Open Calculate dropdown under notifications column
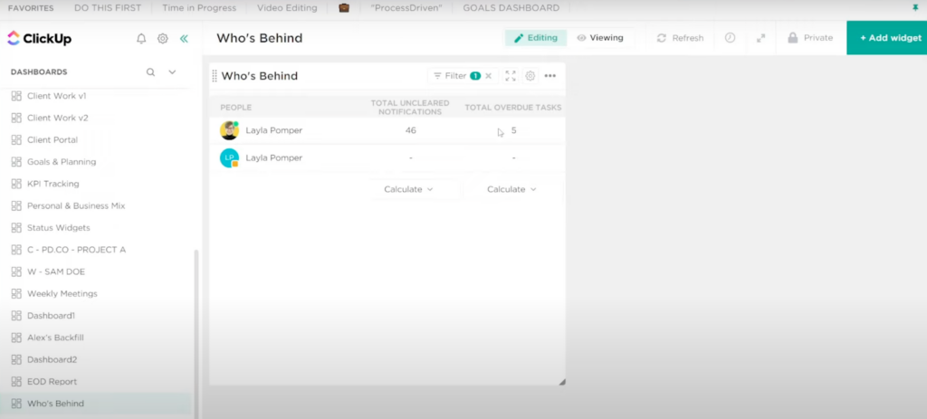927x419 pixels. click(x=408, y=189)
